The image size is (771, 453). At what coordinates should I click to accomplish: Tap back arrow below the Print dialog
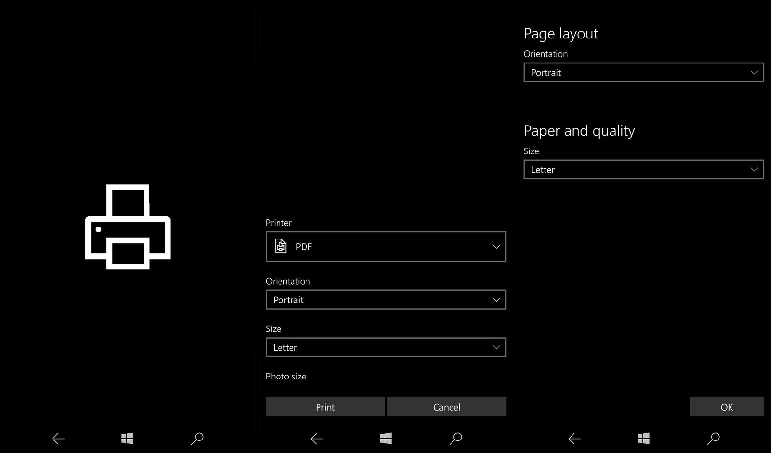317,439
